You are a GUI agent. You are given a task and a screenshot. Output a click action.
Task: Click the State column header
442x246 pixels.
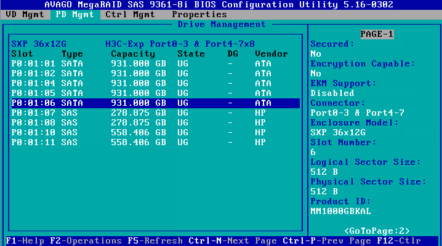tap(191, 54)
